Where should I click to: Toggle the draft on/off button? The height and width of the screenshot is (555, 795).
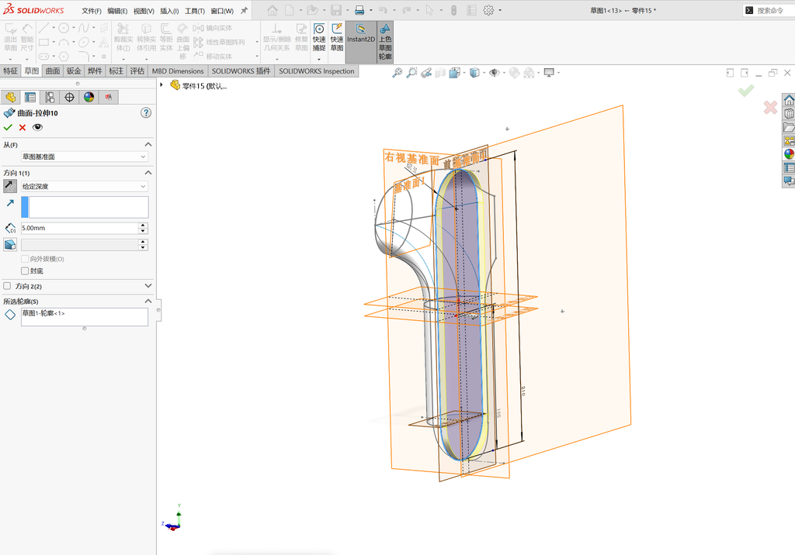point(9,245)
